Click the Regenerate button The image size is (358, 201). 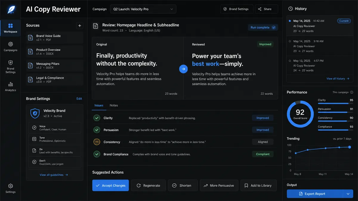[x=148, y=186]
